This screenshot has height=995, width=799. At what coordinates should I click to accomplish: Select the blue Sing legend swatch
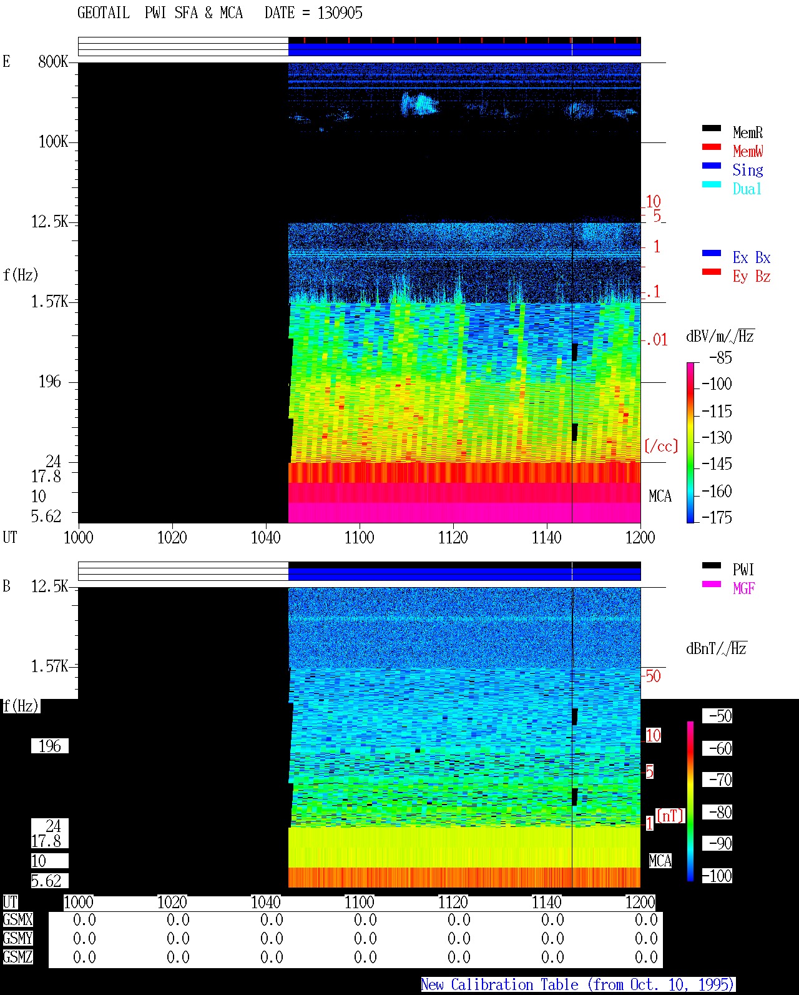tap(712, 166)
